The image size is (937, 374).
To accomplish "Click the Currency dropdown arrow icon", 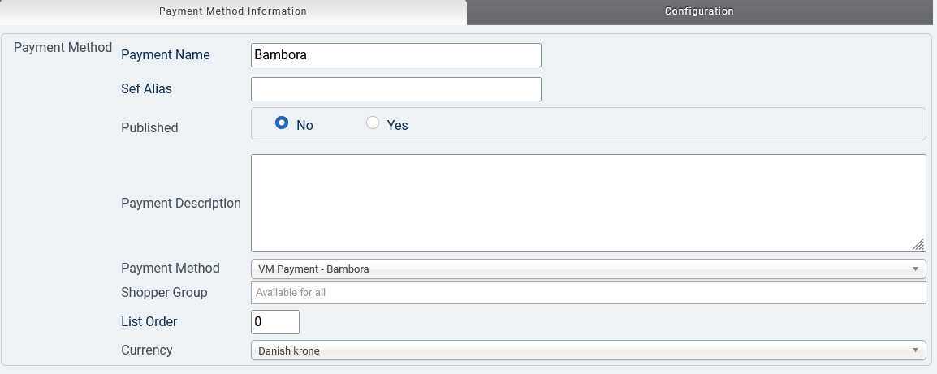I will 915,350.
